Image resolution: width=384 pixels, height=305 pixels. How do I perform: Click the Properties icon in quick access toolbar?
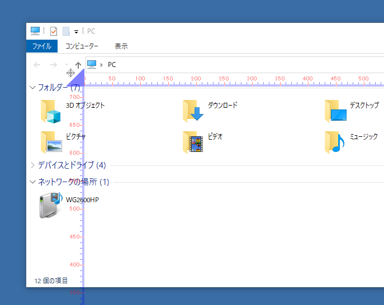coord(54,31)
